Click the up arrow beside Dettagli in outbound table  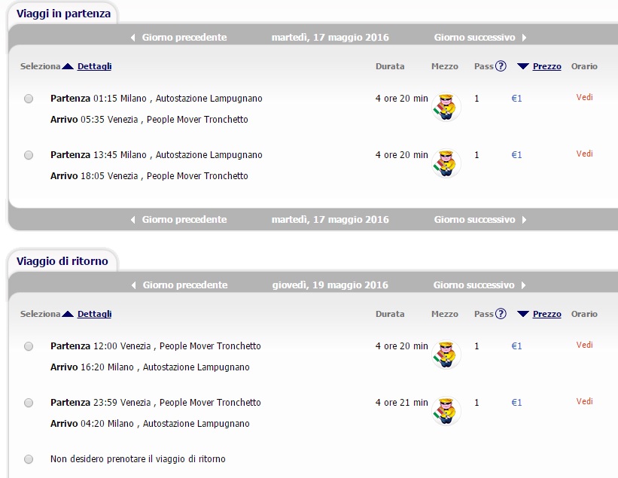point(68,66)
